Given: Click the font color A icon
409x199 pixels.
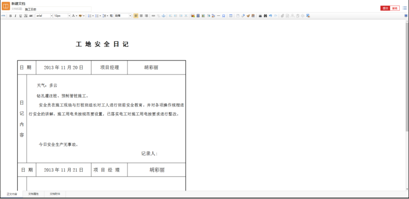Looking at the screenshot, I should [x=73, y=16].
